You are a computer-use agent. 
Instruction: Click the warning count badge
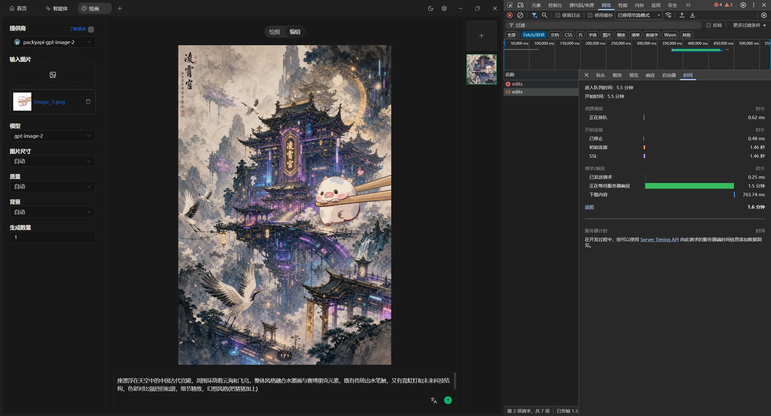click(729, 5)
